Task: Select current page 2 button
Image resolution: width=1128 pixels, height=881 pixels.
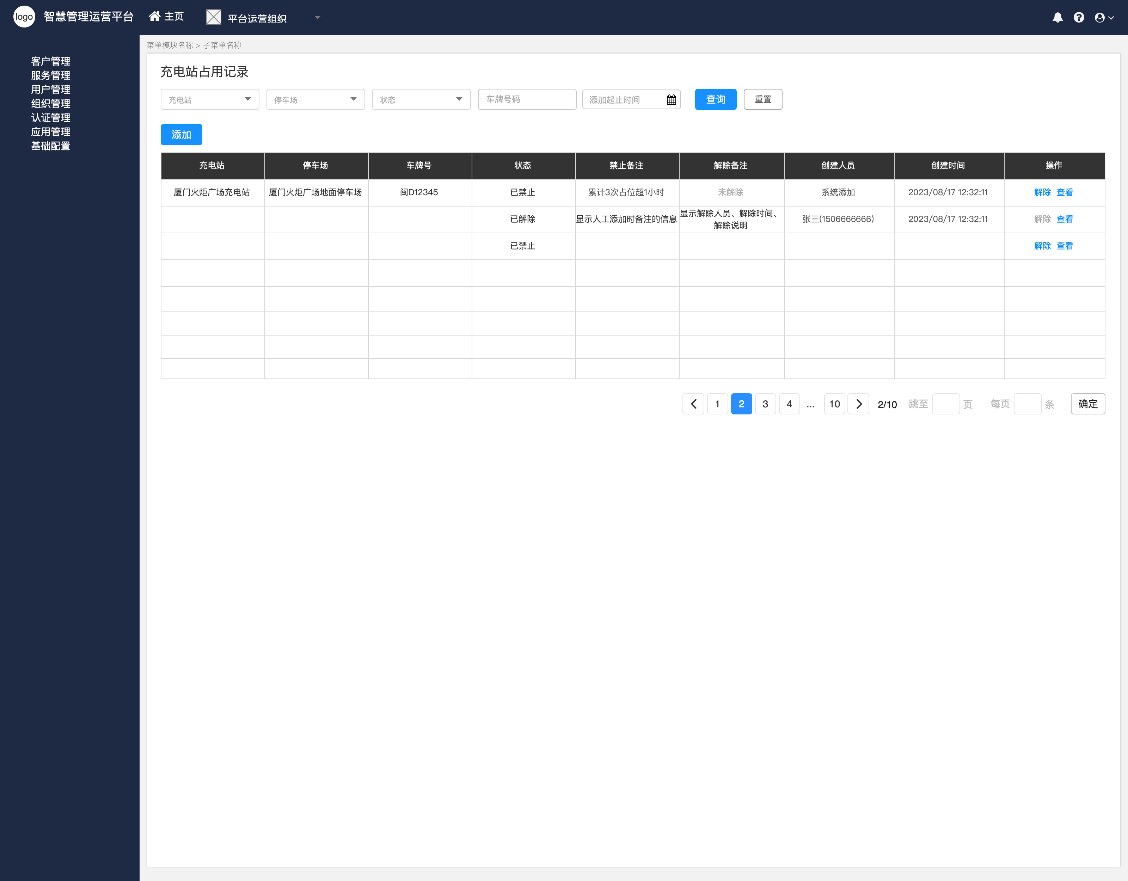Action: tap(741, 404)
